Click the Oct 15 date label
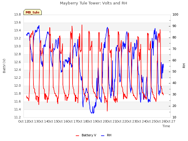The width and height of the screenshot is (188, 141). point(53,121)
